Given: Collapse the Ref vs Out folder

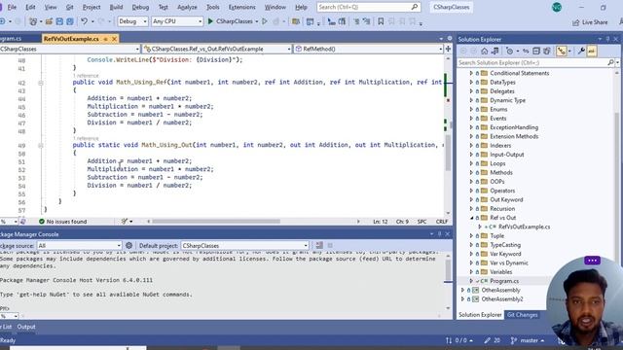Looking at the screenshot, I should (x=471, y=218).
